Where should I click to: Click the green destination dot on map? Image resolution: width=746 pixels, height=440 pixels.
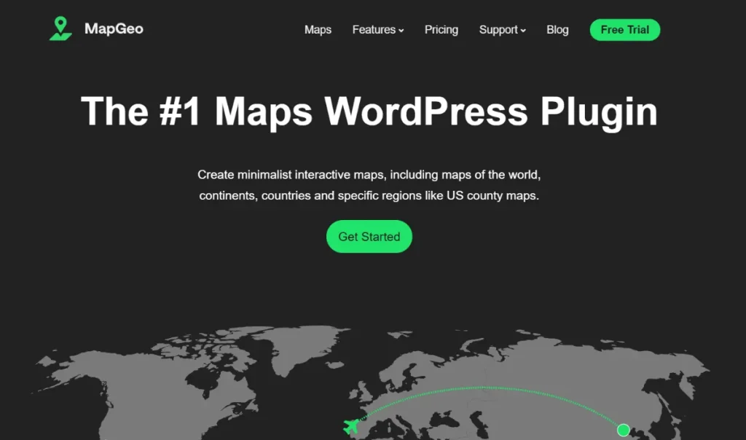coord(624,430)
